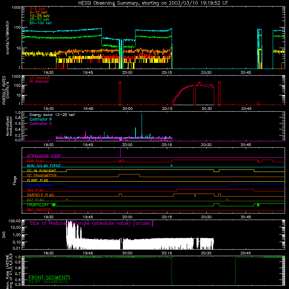Image resolution: width=289 pixels, height=289 pixels.
Task: Click the PARTICLE FLAG label
Action: [40, 195]
